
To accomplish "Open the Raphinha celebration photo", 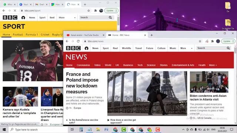I will (33, 61).
